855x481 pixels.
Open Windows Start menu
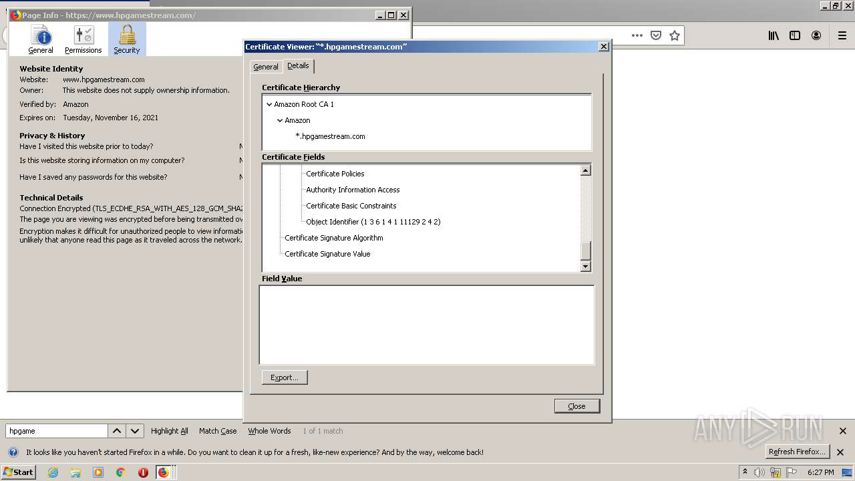pyautogui.click(x=18, y=472)
